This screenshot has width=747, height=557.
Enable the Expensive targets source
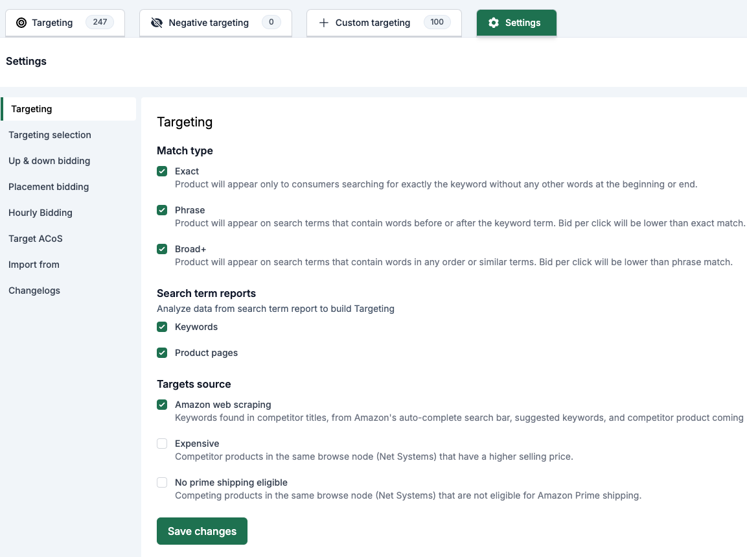pyautogui.click(x=162, y=444)
